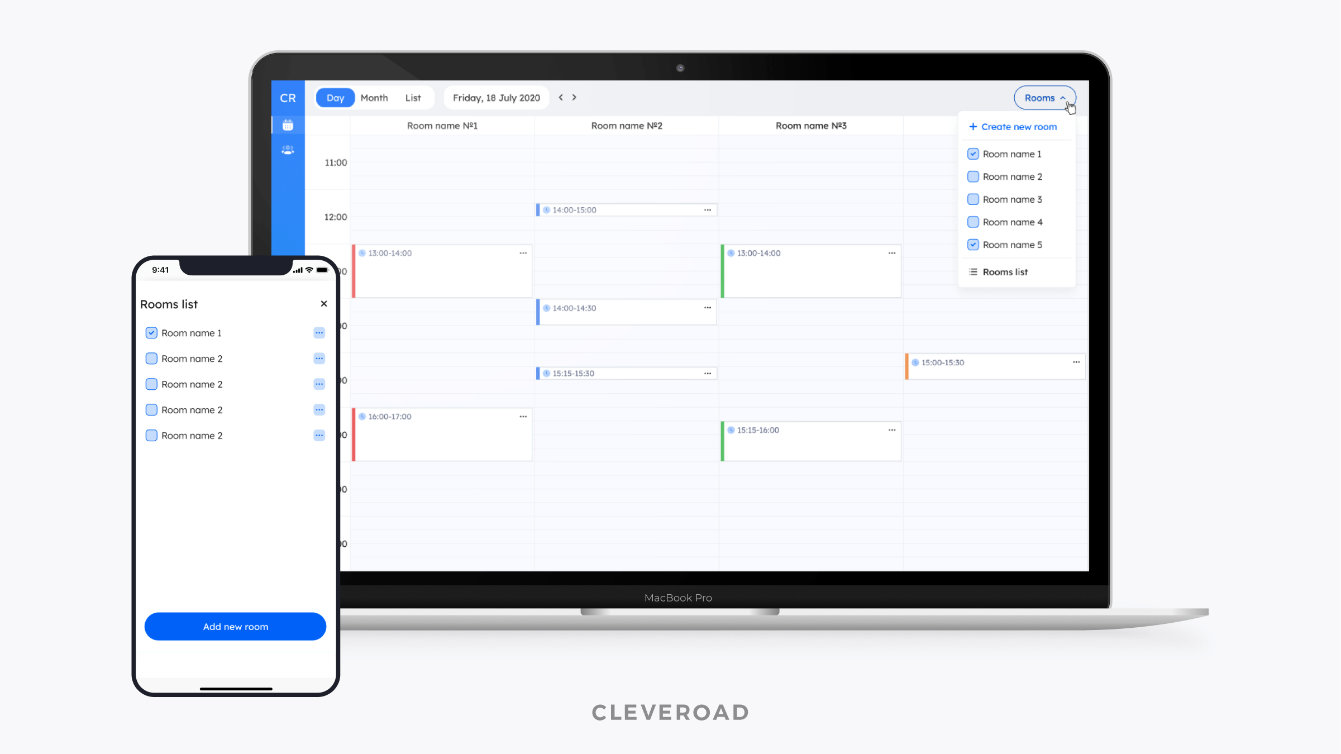1341x754 pixels.
Task: Click the three-dot menu on 14:00-15:00 event
Action: tap(707, 210)
